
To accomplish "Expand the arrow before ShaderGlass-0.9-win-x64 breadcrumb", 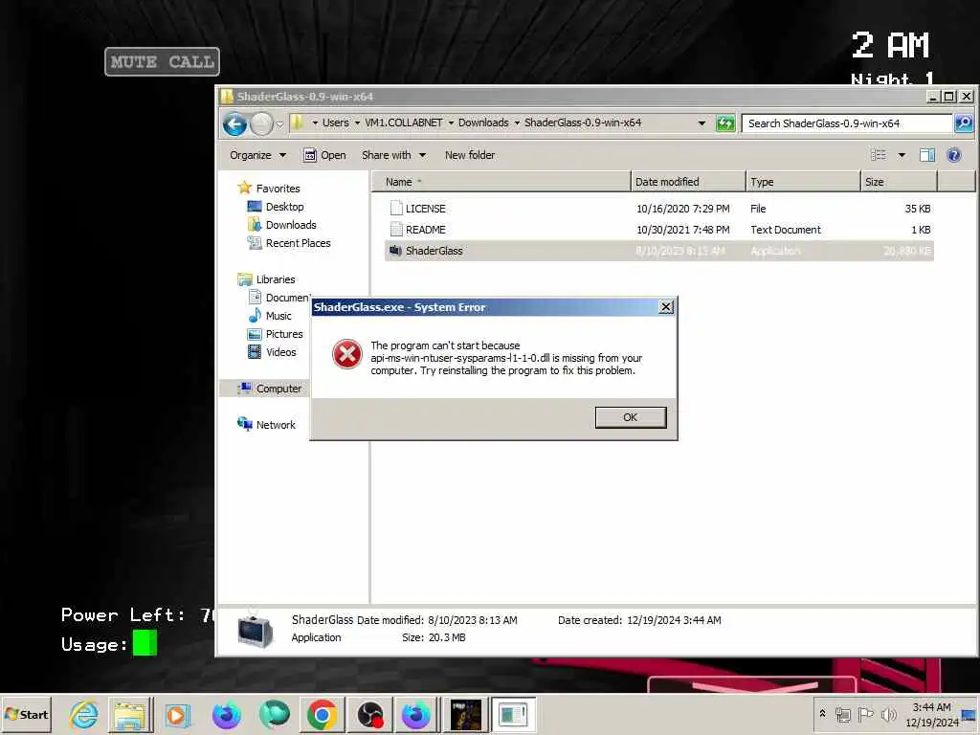I will (x=517, y=123).
